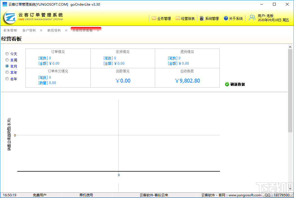Click the 应收账款 amount ¥9,802.80

[187, 81]
